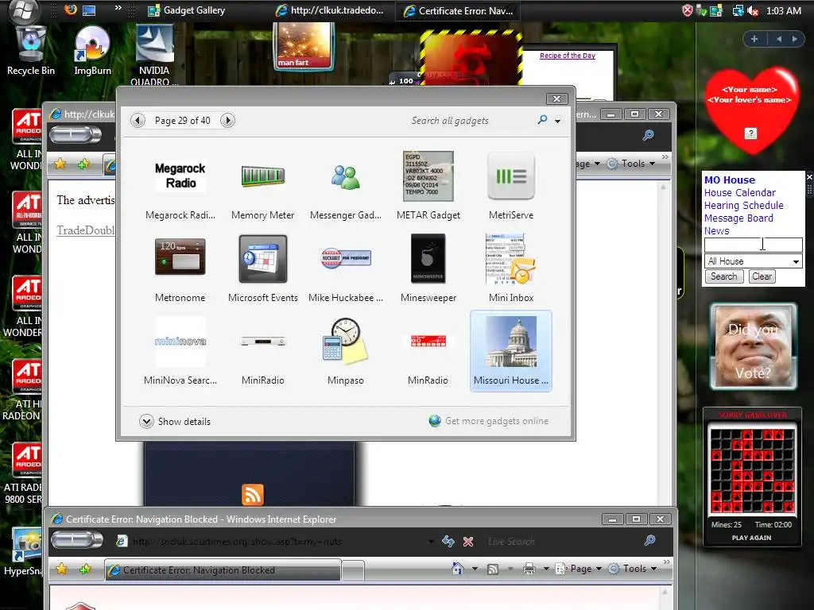Screen dimensions: 814x610
Task: Go to next gadget gallery page
Action: pos(227,121)
